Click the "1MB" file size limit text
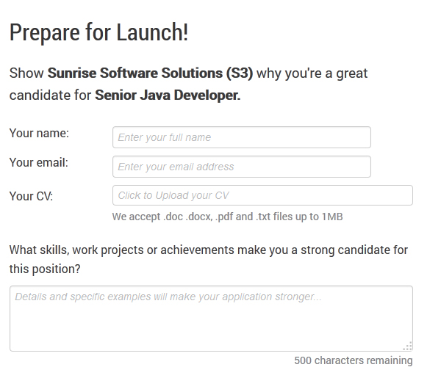The image size is (441, 367). click(x=331, y=217)
